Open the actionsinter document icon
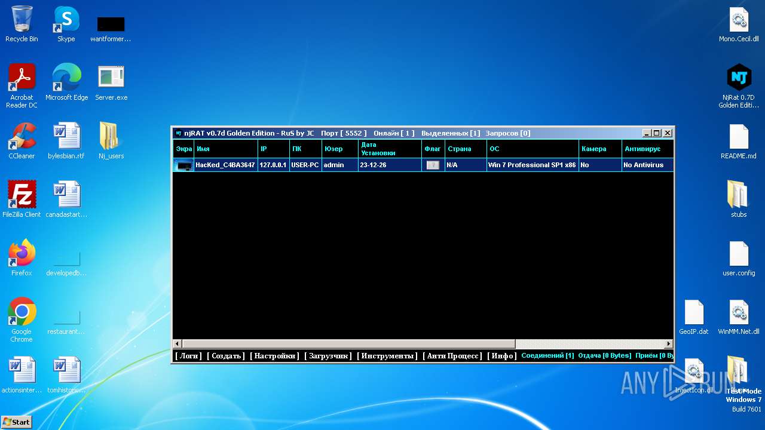Viewport: 765px width, 430px height. click(22, 375)
